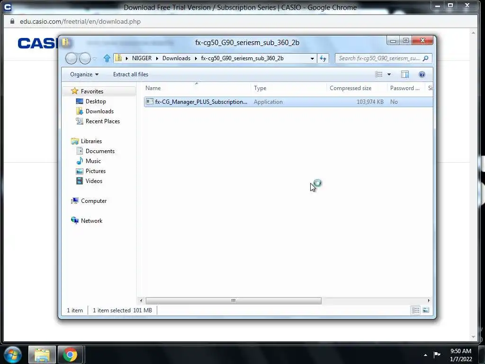Click the horizontal scrollbar right arrow
This screenshot has width=485, height=364.
pyautogui.click(x=429, y=300)
